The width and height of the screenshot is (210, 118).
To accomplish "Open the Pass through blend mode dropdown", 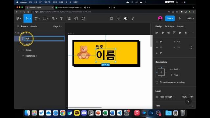I will pos(167,97).
